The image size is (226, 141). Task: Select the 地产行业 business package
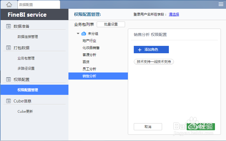click(x=89, y=41)
